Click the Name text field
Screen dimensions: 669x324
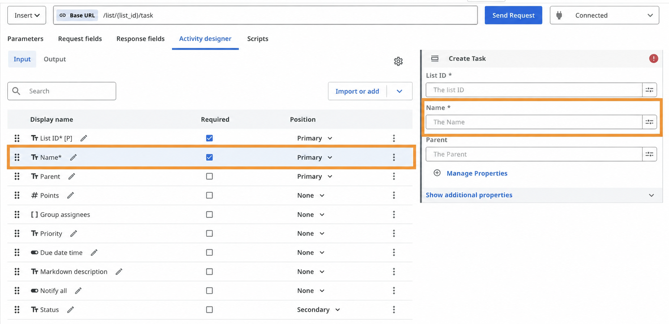pyautogui.click(x=534, y=122)
